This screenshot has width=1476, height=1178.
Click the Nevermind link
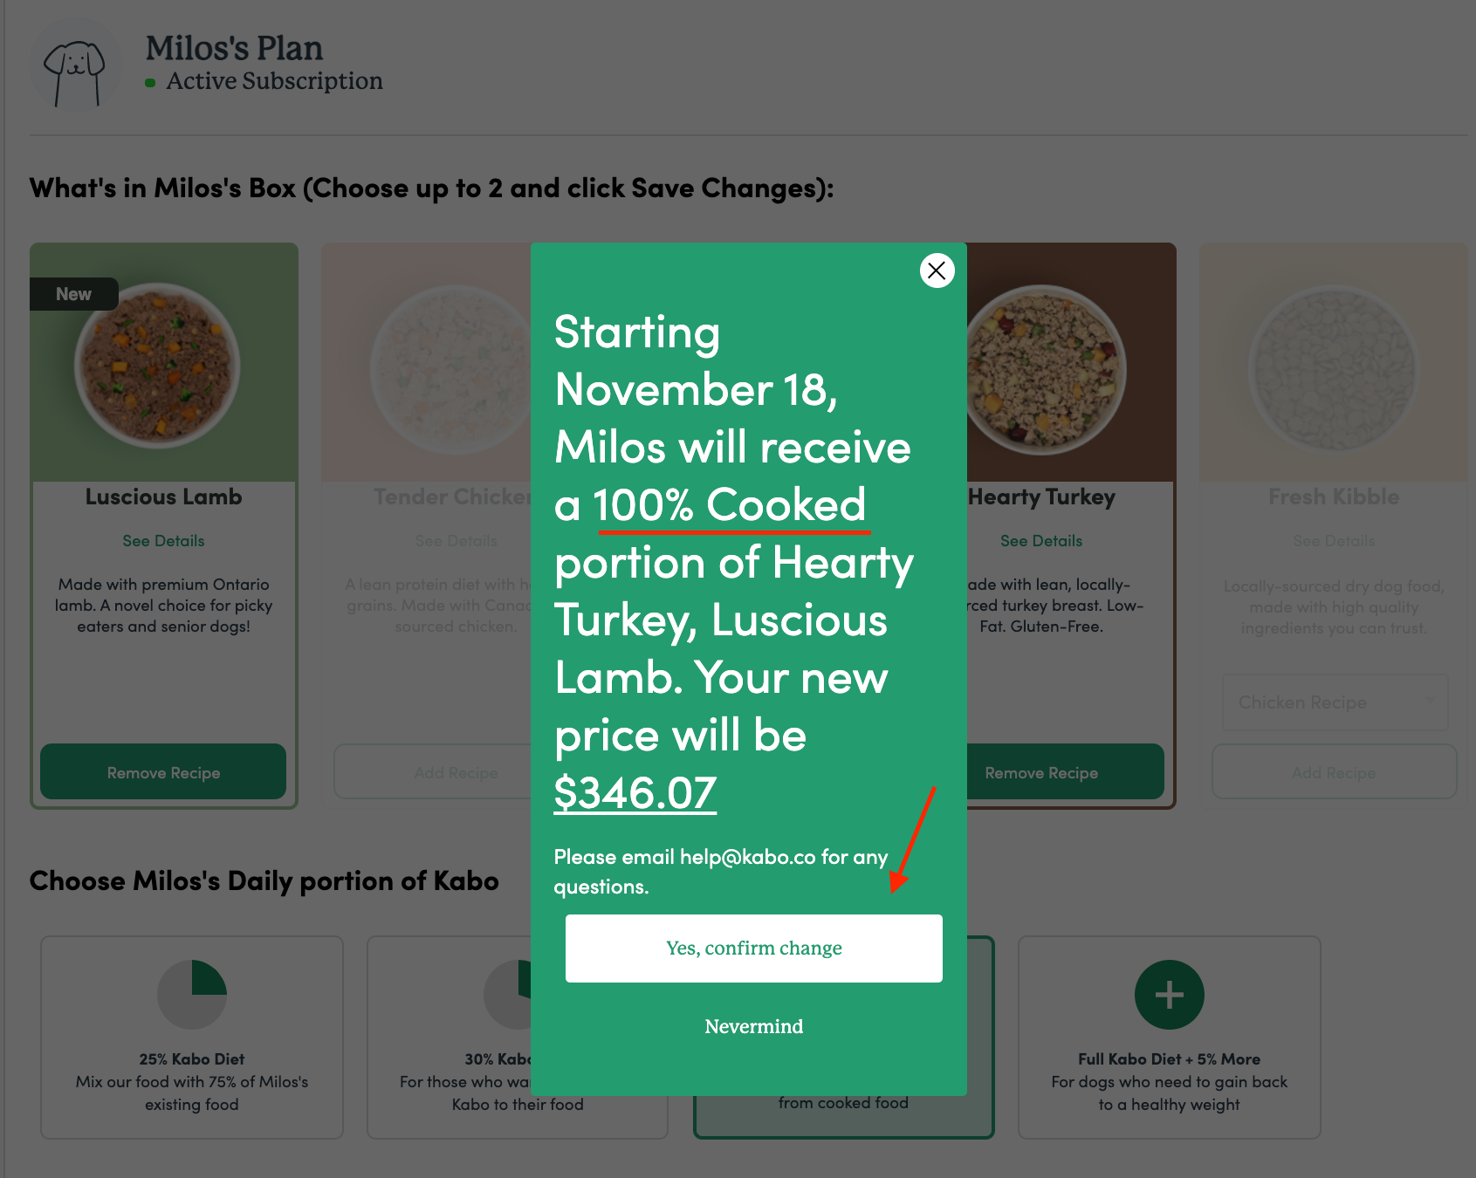coord(753,1027)
